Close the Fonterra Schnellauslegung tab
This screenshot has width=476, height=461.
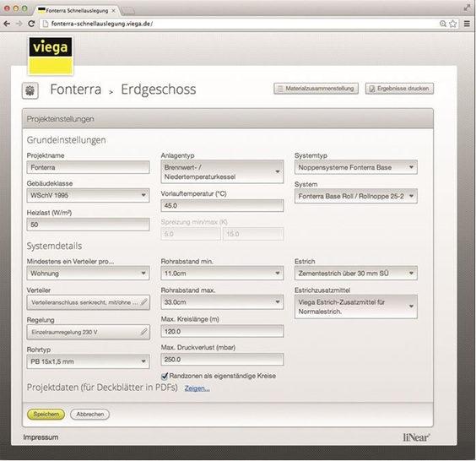(x=114, y=11)
